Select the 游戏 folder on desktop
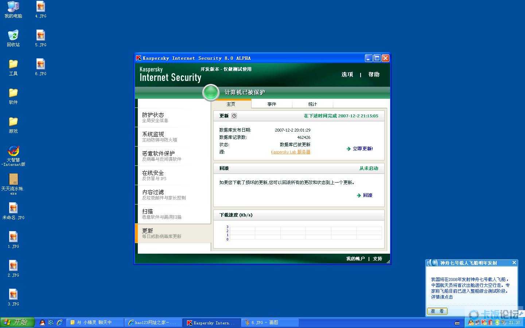Image resolution: width=525 pixels, height=328 pixels. point(13,125)
